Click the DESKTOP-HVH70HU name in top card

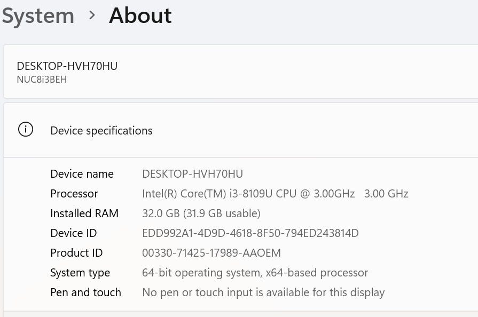point(67,66)
